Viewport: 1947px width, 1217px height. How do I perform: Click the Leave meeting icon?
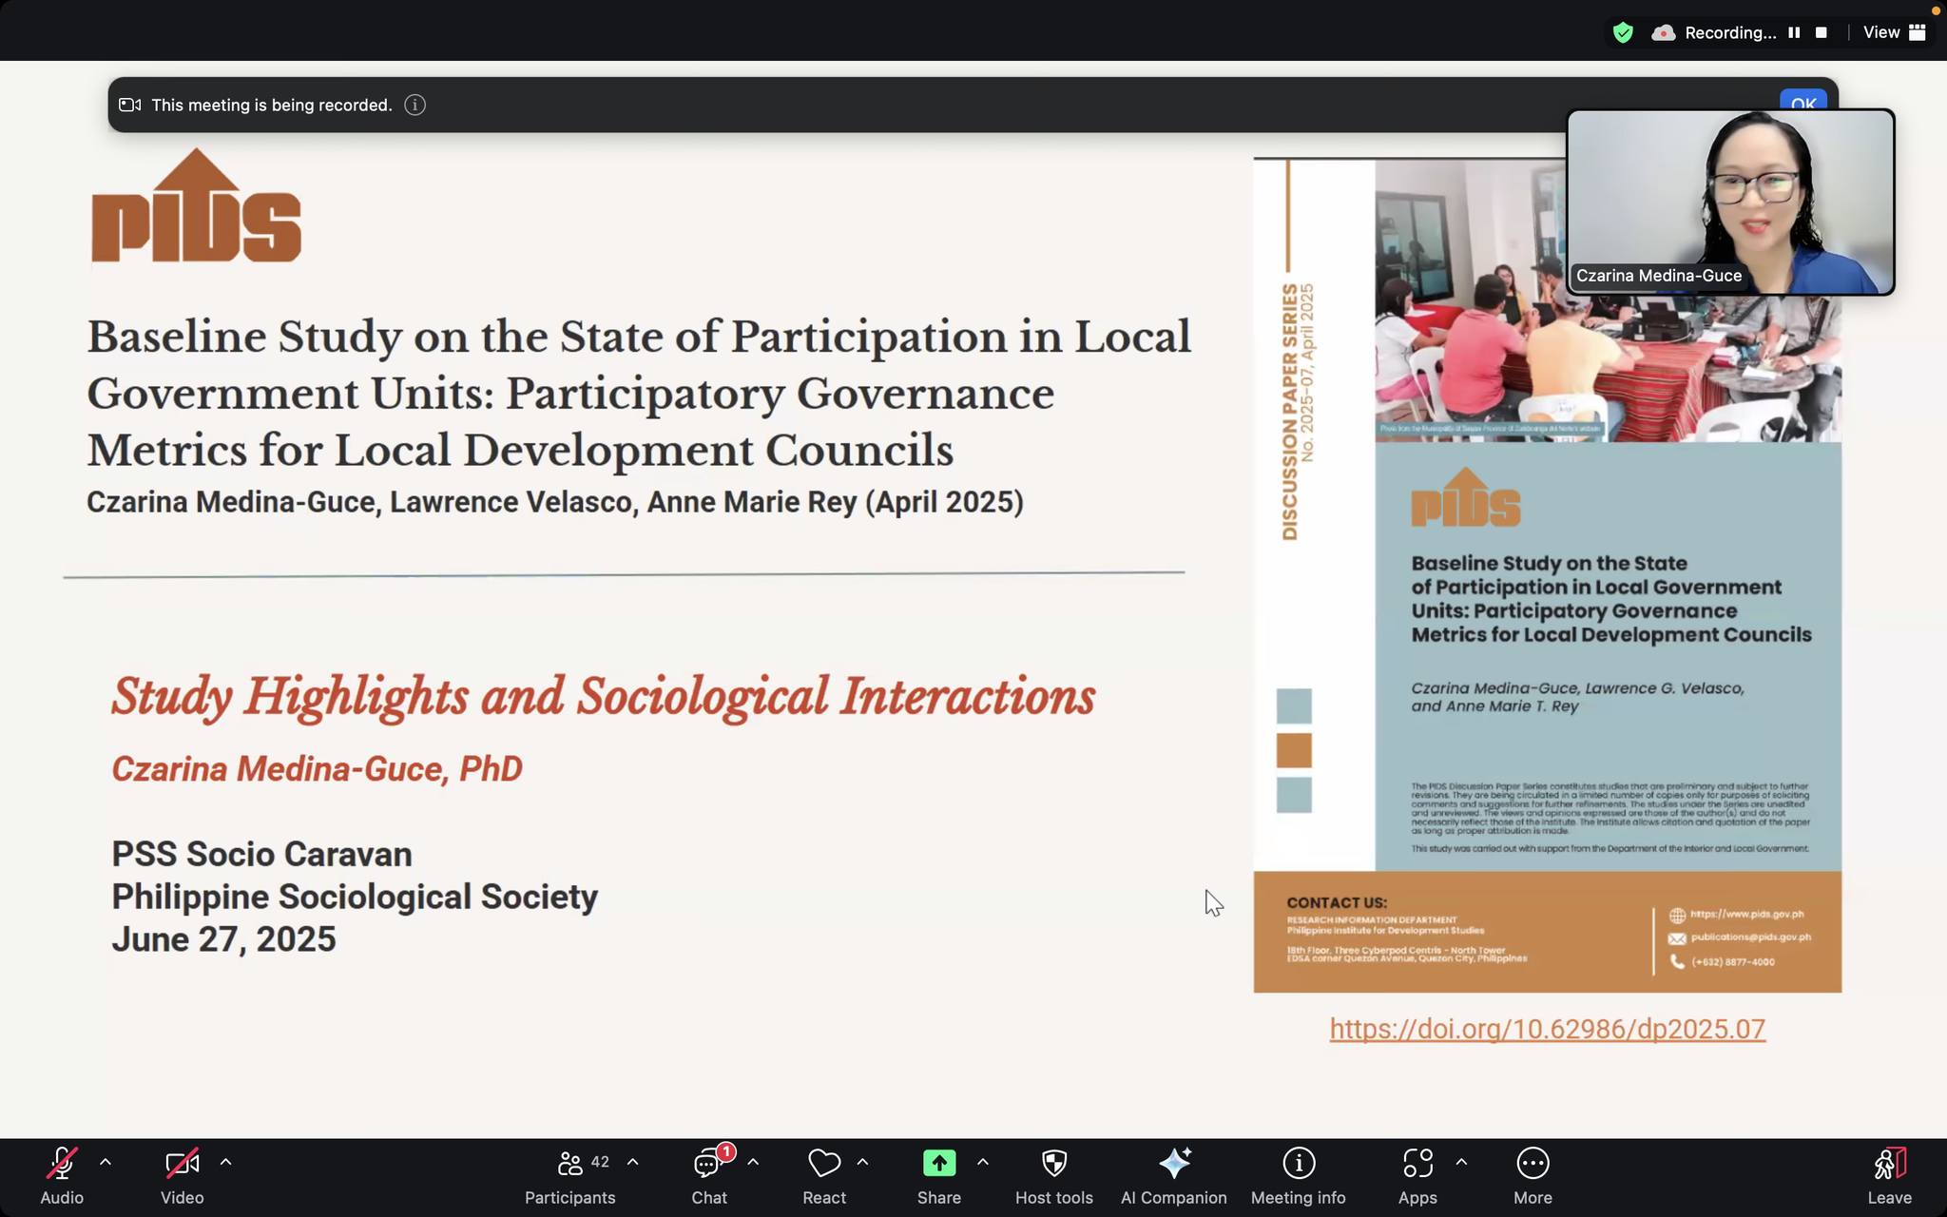coord(1890,1164)
